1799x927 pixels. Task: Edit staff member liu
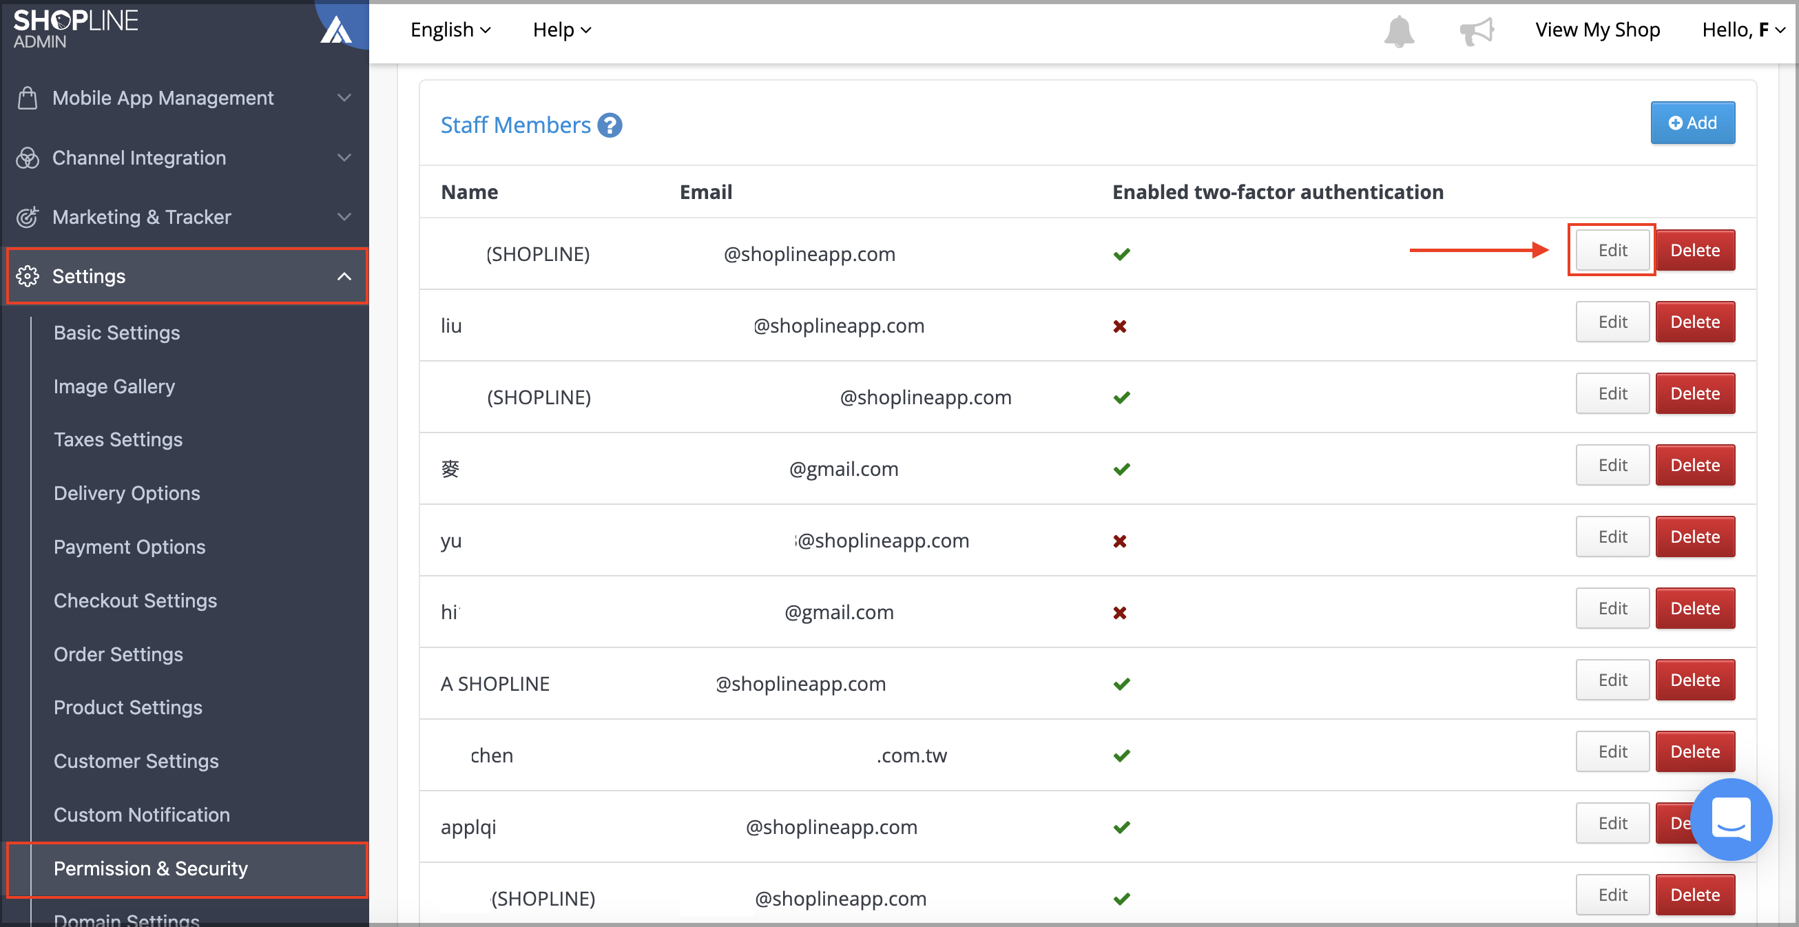coord(1612,322)
